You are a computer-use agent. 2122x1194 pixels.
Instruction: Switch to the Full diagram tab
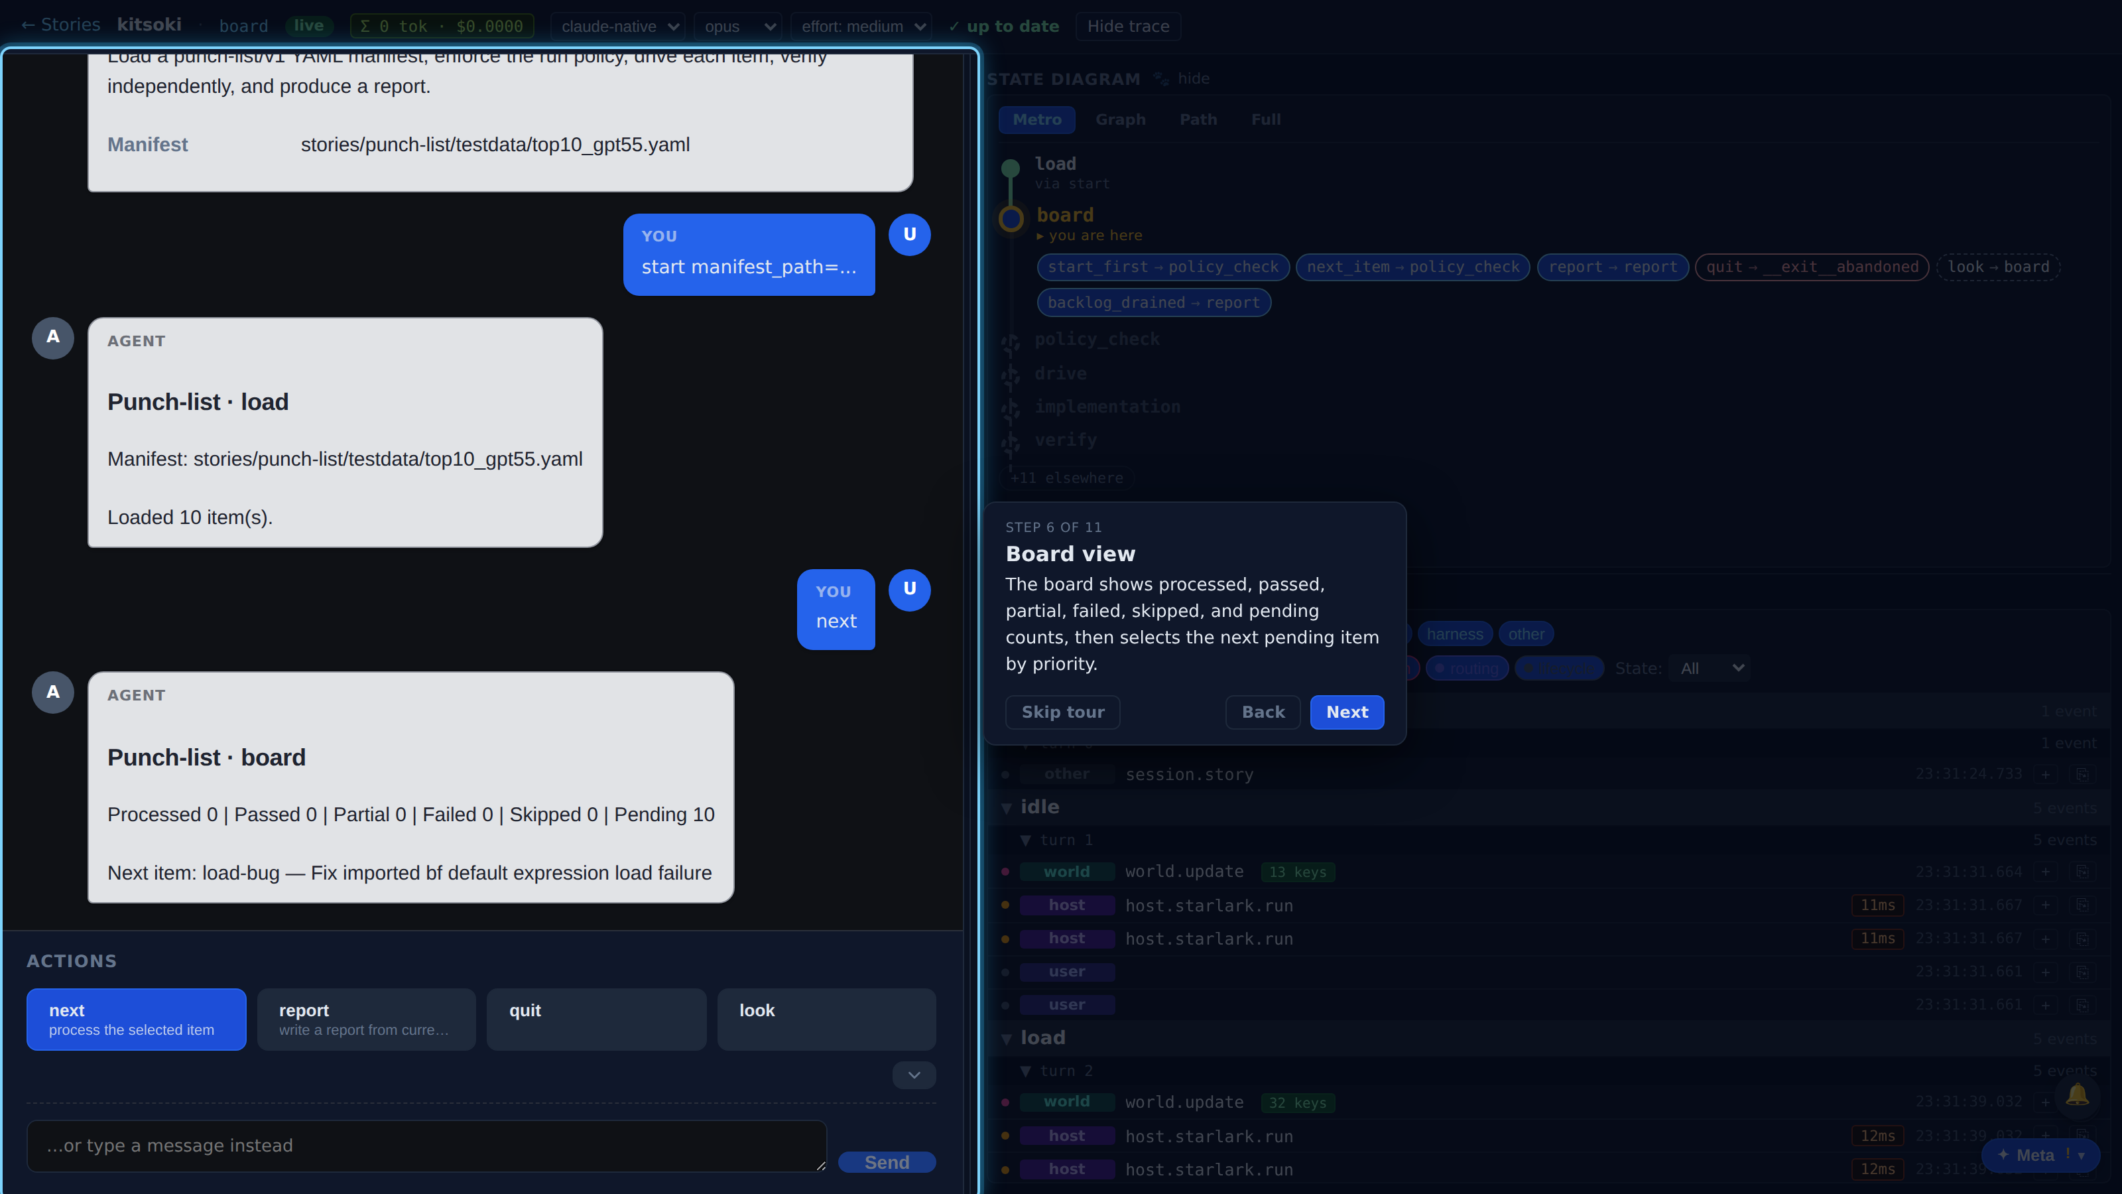[x=1266, y=119]
